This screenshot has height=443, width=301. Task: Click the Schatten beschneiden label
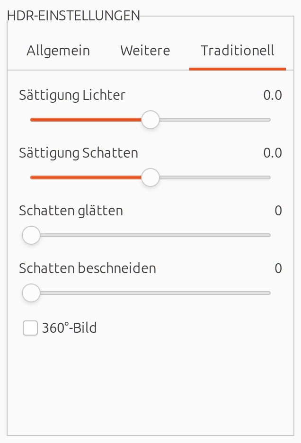click(x=88, y=268)
